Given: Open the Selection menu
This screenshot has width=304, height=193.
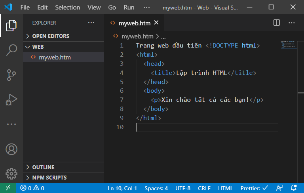Looking at the screenshot, I should tap(67, 8).
